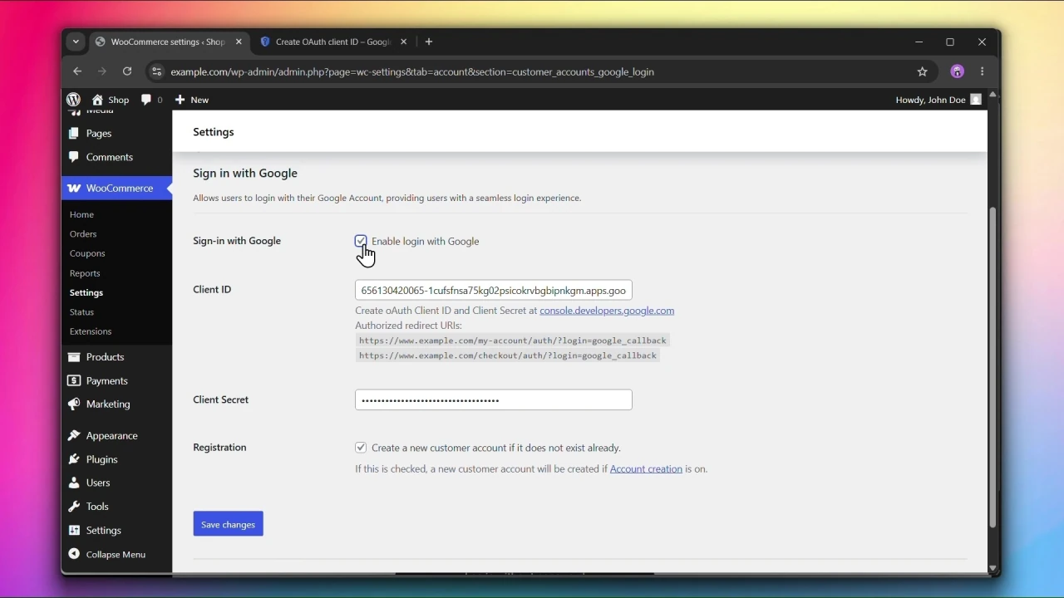Screen dimensions: 1064x598
Task: Close the WooCommerce settings tab
Action: (239, 42)
